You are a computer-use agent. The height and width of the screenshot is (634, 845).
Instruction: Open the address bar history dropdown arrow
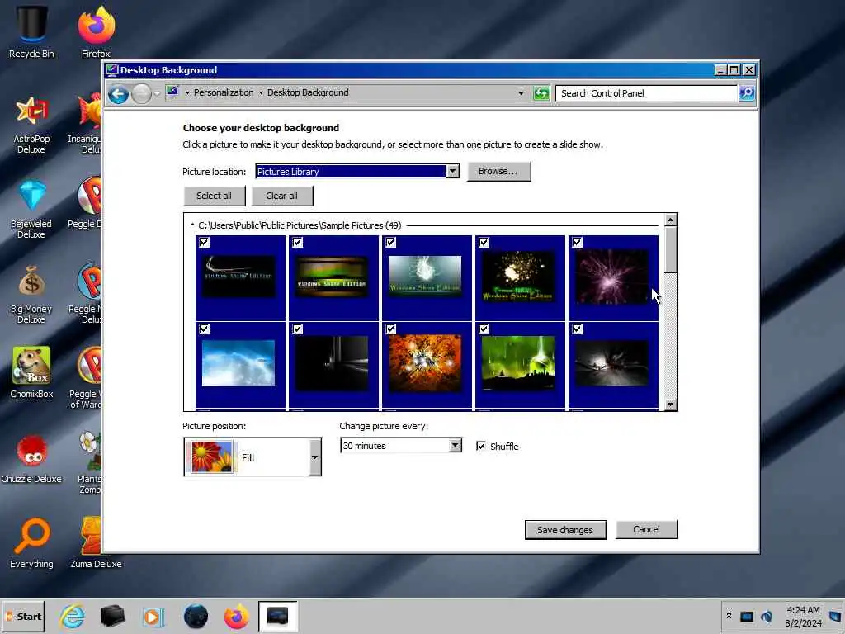pyautogui.click(x=521, y=93)
